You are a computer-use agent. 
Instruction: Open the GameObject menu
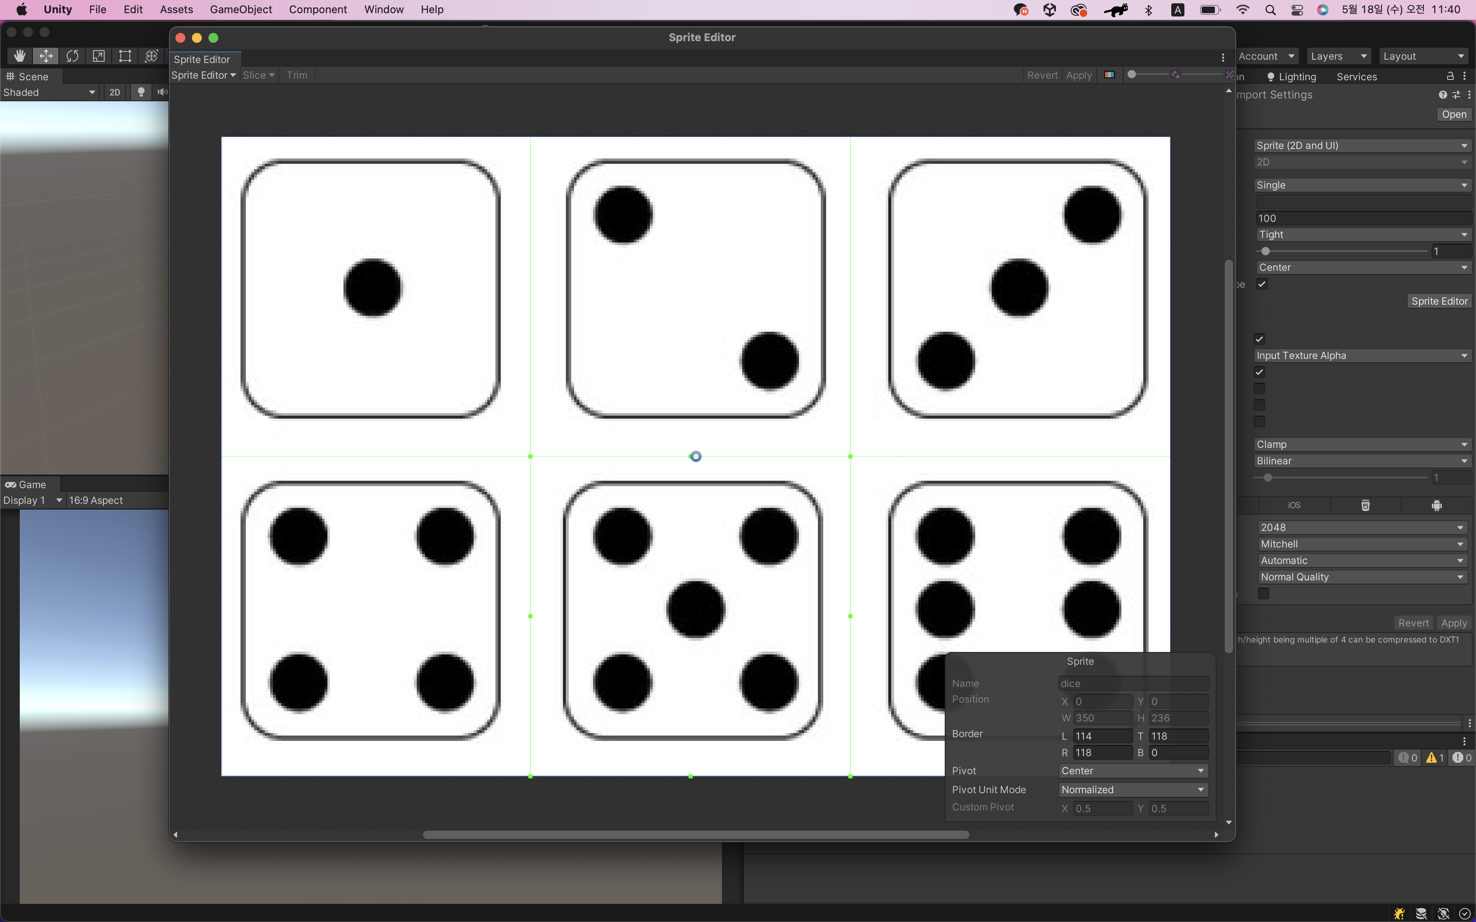tap(241, 10)
